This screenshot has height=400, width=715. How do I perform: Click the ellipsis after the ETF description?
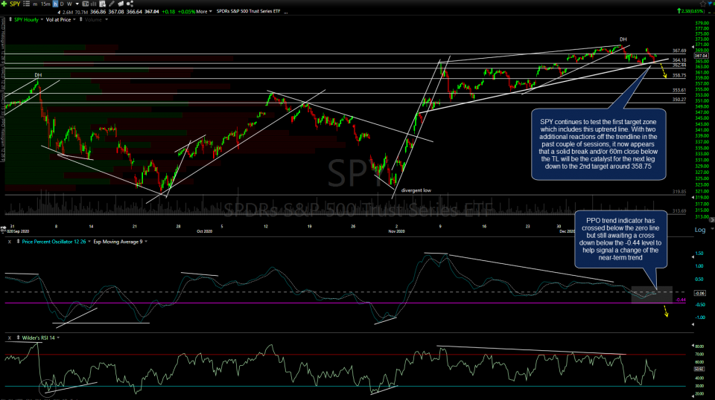(286, 13)
